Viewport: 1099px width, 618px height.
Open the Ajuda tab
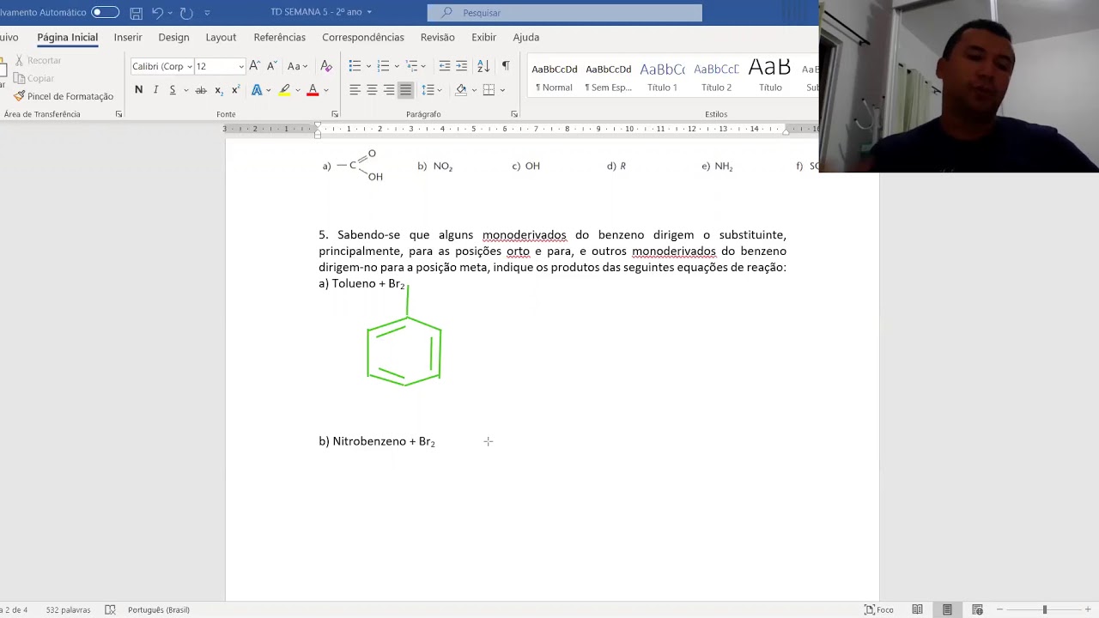[x=525, y=38]
